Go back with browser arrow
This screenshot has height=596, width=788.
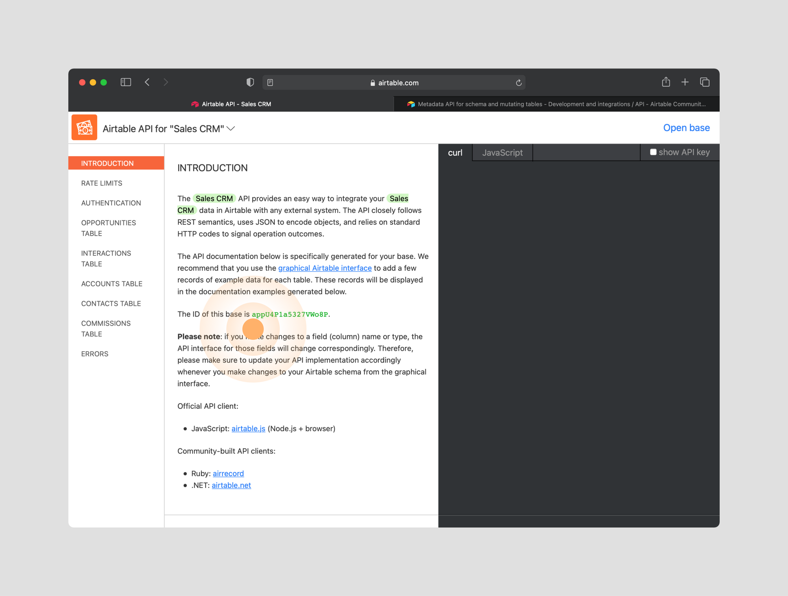(147, 82)
